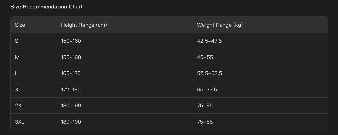Click the 2XL size cell
This screenshot has width=338, height=135.
20,106
